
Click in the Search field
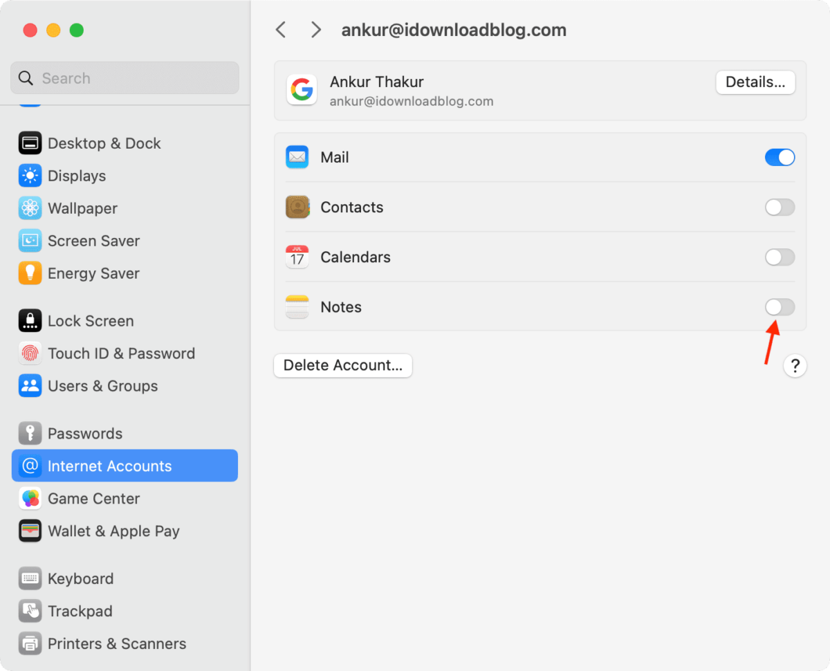tap(124, 78)
